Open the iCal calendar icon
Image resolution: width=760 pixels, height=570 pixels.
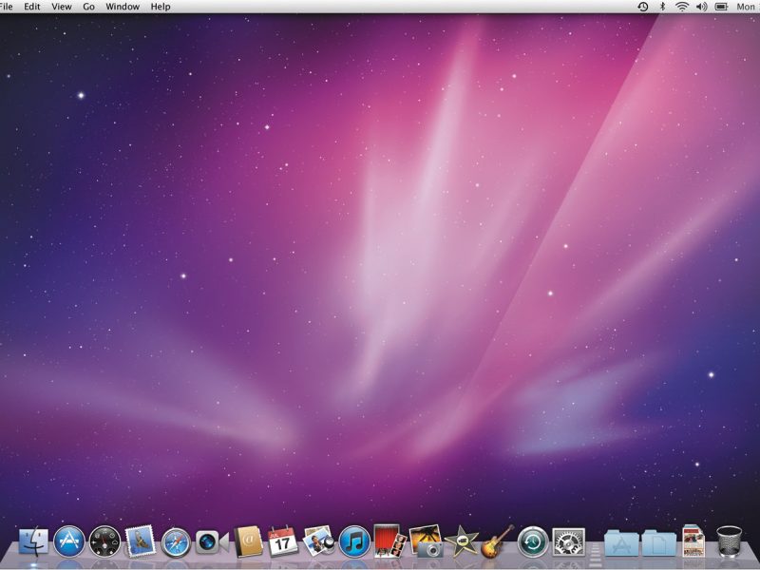pos(283,541)
